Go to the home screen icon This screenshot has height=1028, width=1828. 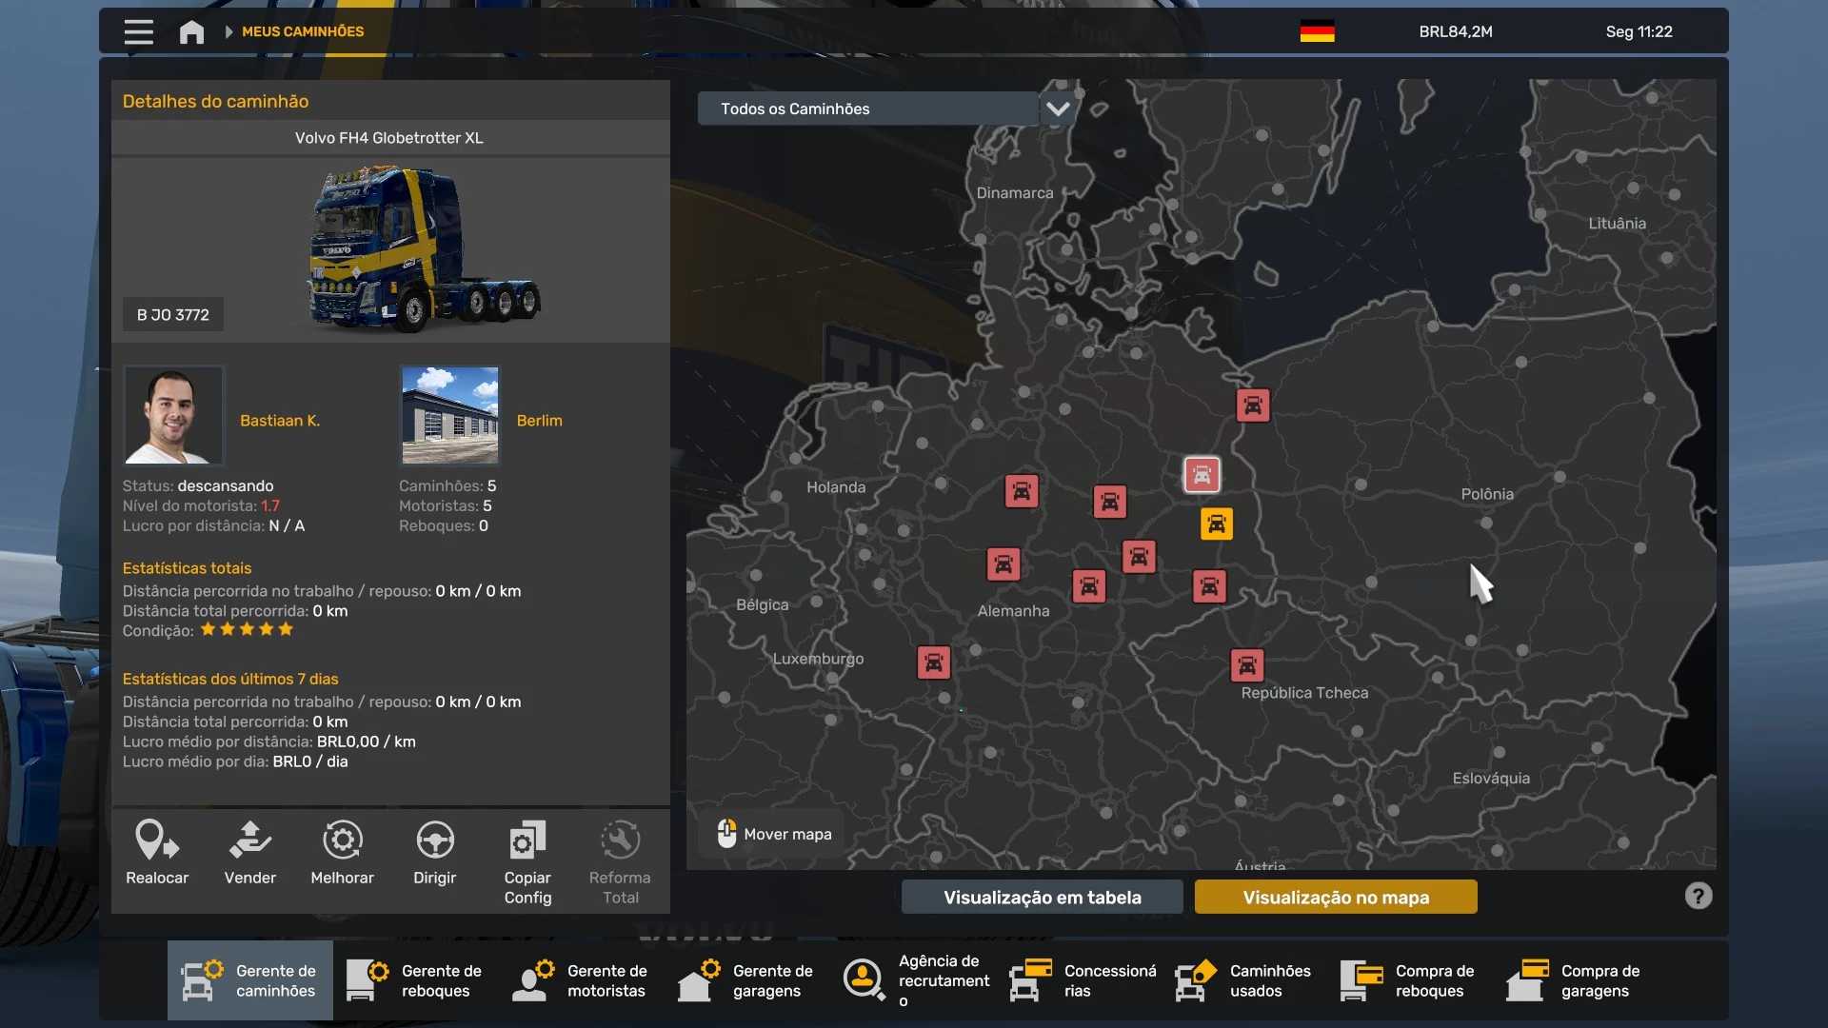(x=191, y=31)
